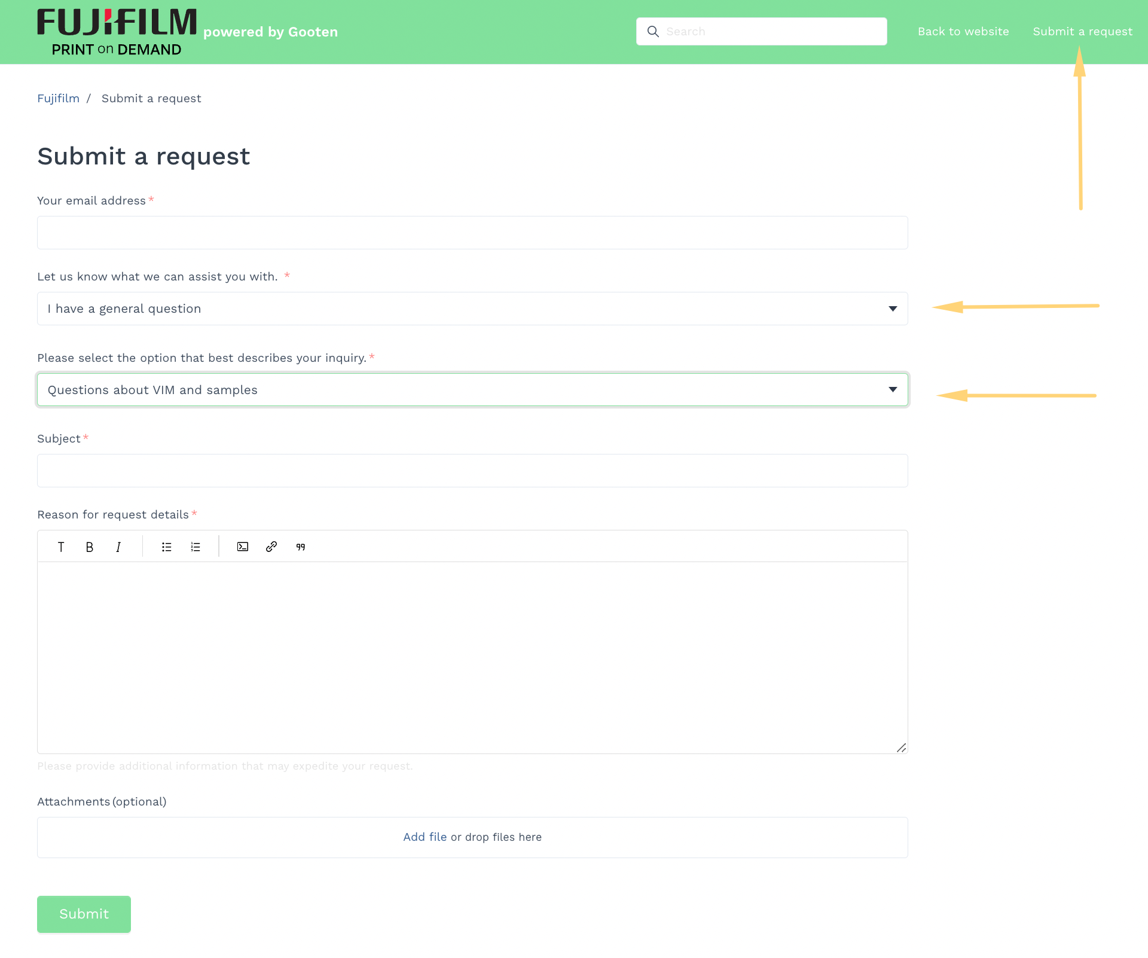1148x958 pixels.
Task: Click 'Please select the option' label
Action: 201,358
